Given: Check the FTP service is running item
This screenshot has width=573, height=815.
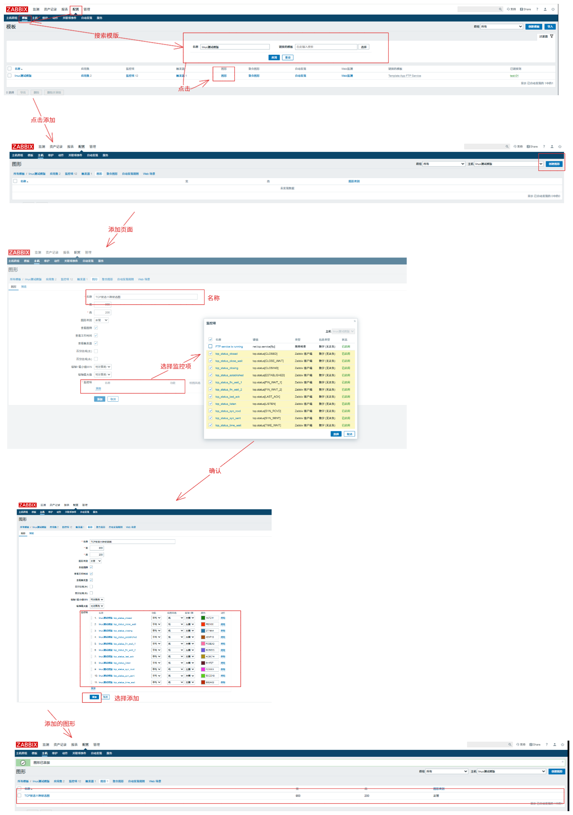Looking at the screenshot, I should tap(210, 346).
